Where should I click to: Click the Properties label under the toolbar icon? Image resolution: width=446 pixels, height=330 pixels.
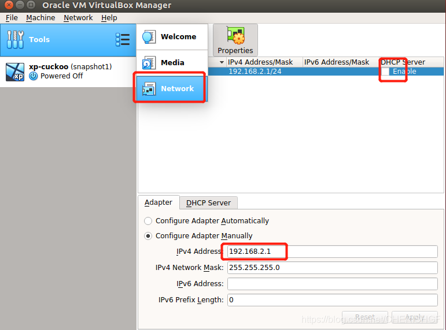click(235, 51)
